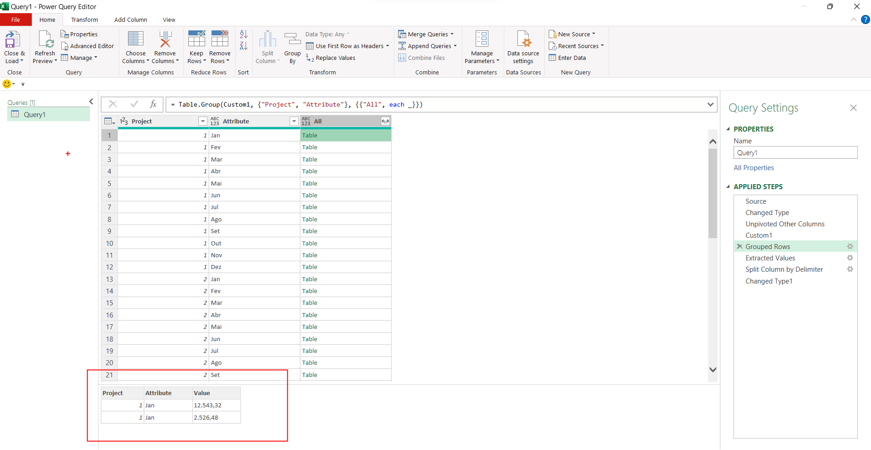Select the Split Column by Delimiter step
The image size is (871, 450).
[784, 269]
